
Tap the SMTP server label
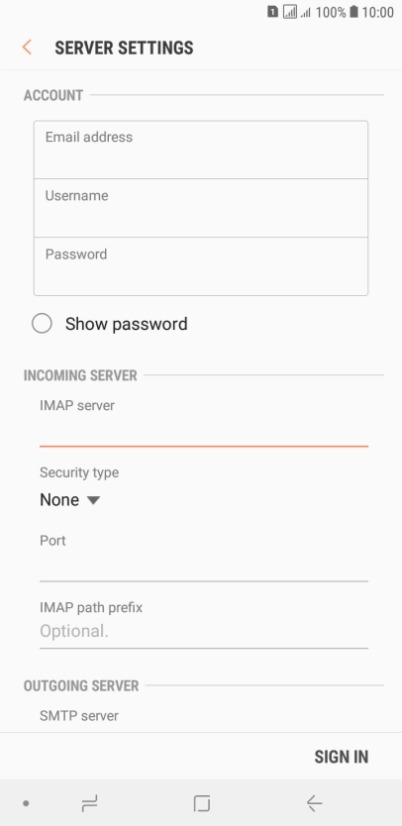click(x=79, y=715)
